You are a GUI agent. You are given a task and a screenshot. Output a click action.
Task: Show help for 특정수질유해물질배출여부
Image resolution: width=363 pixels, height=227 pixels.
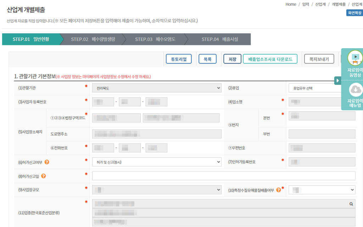point(279,190)
